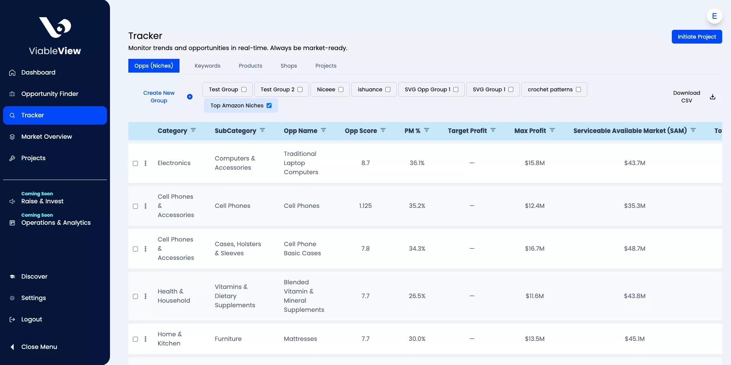Open the Opp Score column filter
This screenshot has width=731, height=365.
383,130
